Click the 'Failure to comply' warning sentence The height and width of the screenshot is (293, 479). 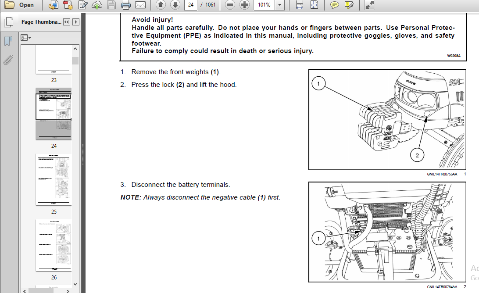(223, 51)
